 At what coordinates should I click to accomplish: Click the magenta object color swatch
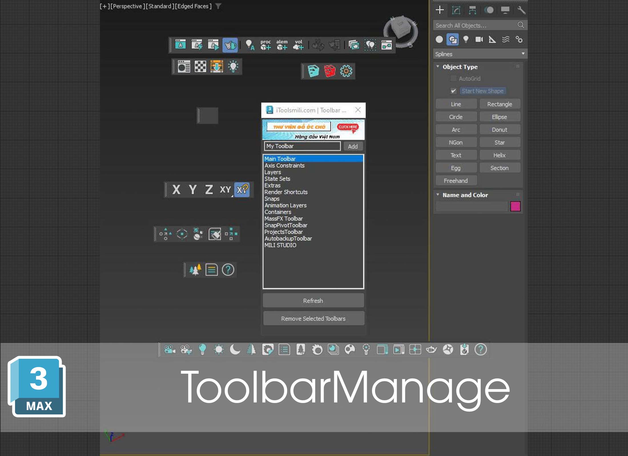click(x=515, y=206)
